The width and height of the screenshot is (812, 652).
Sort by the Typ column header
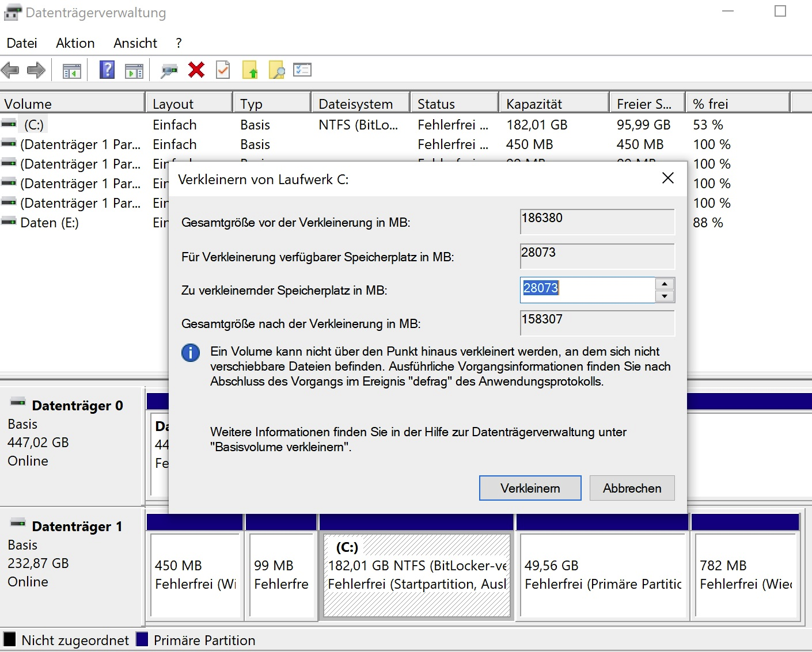pyautogui.click(x=272, y=104)
